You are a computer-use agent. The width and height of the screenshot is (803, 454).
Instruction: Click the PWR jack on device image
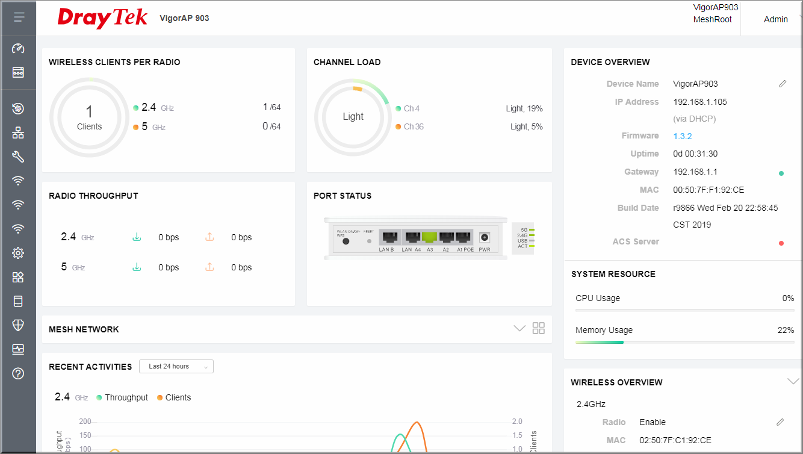tap(483, 238)
